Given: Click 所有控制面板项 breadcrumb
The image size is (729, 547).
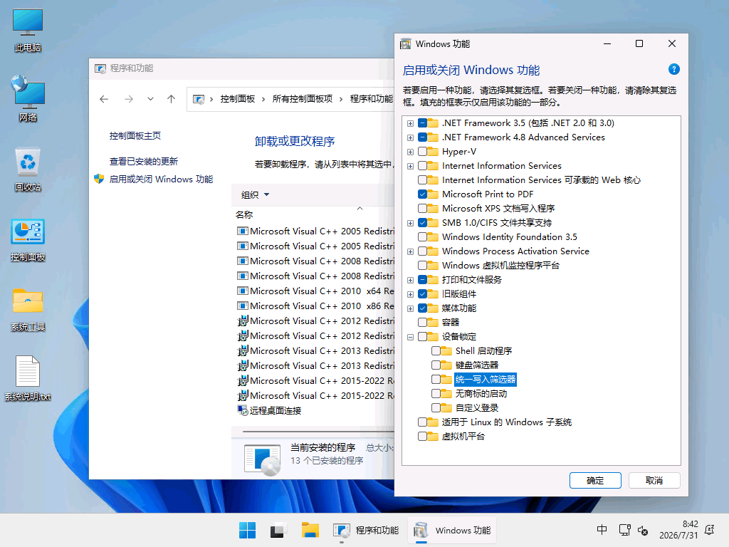Looking at the screenshot, I should pos(302,99).
